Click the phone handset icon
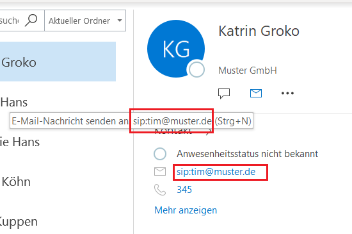The width and height of the screenshot is (352, 234). 160,190
